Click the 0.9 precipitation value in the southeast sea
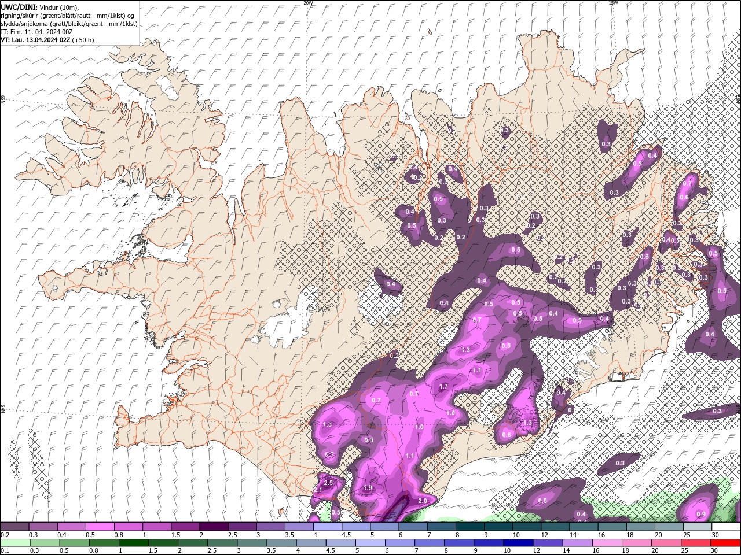The width and height of the screenshot is (741, 555). [x=701, y=514]
